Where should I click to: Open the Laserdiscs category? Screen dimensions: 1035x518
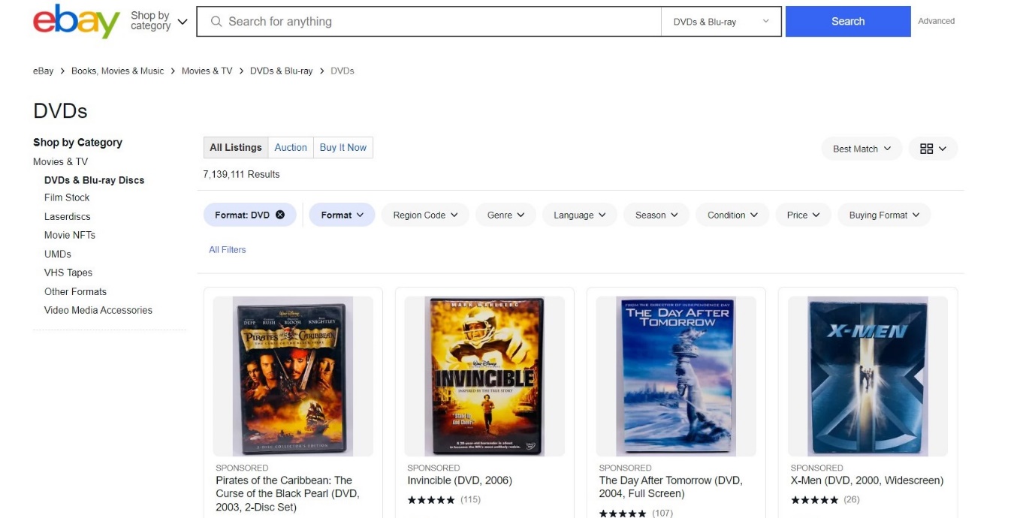(x=68, y=216)
